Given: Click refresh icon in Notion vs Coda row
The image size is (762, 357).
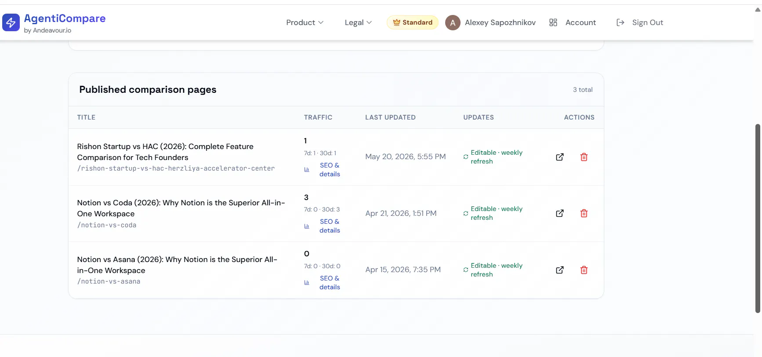Looking at the screenshot, I should [466, 214].
